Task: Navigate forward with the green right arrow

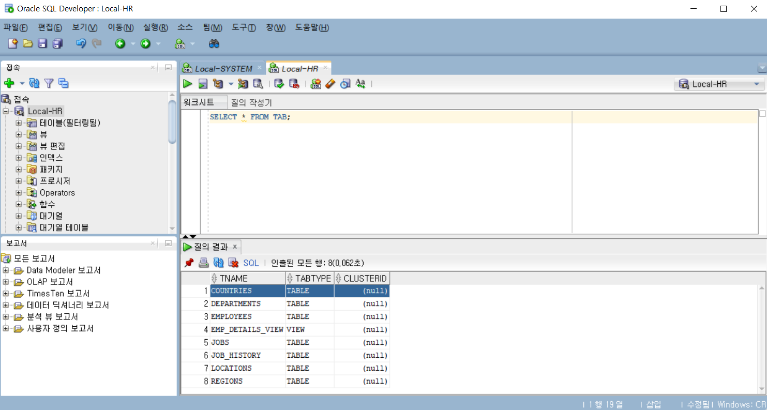Action: tap(145, 44)
